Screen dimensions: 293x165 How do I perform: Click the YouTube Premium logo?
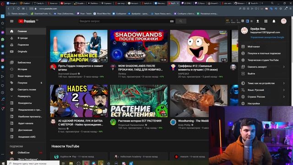(27, 21)
